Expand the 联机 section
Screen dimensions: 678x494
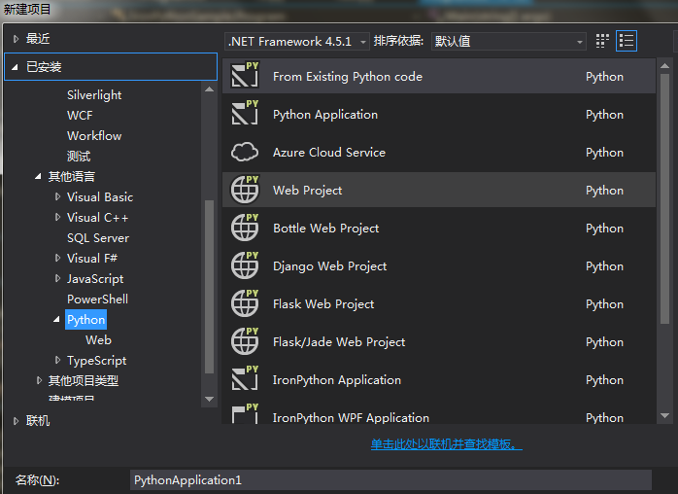pyautogui.click(x=16, y=421)
